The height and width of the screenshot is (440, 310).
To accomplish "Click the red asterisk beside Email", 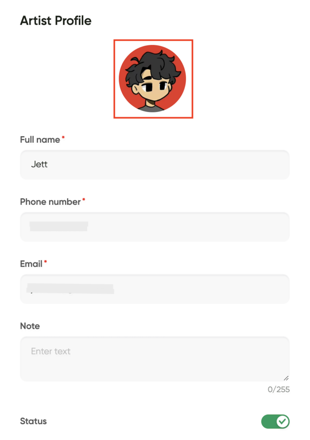I will (45, 262).
